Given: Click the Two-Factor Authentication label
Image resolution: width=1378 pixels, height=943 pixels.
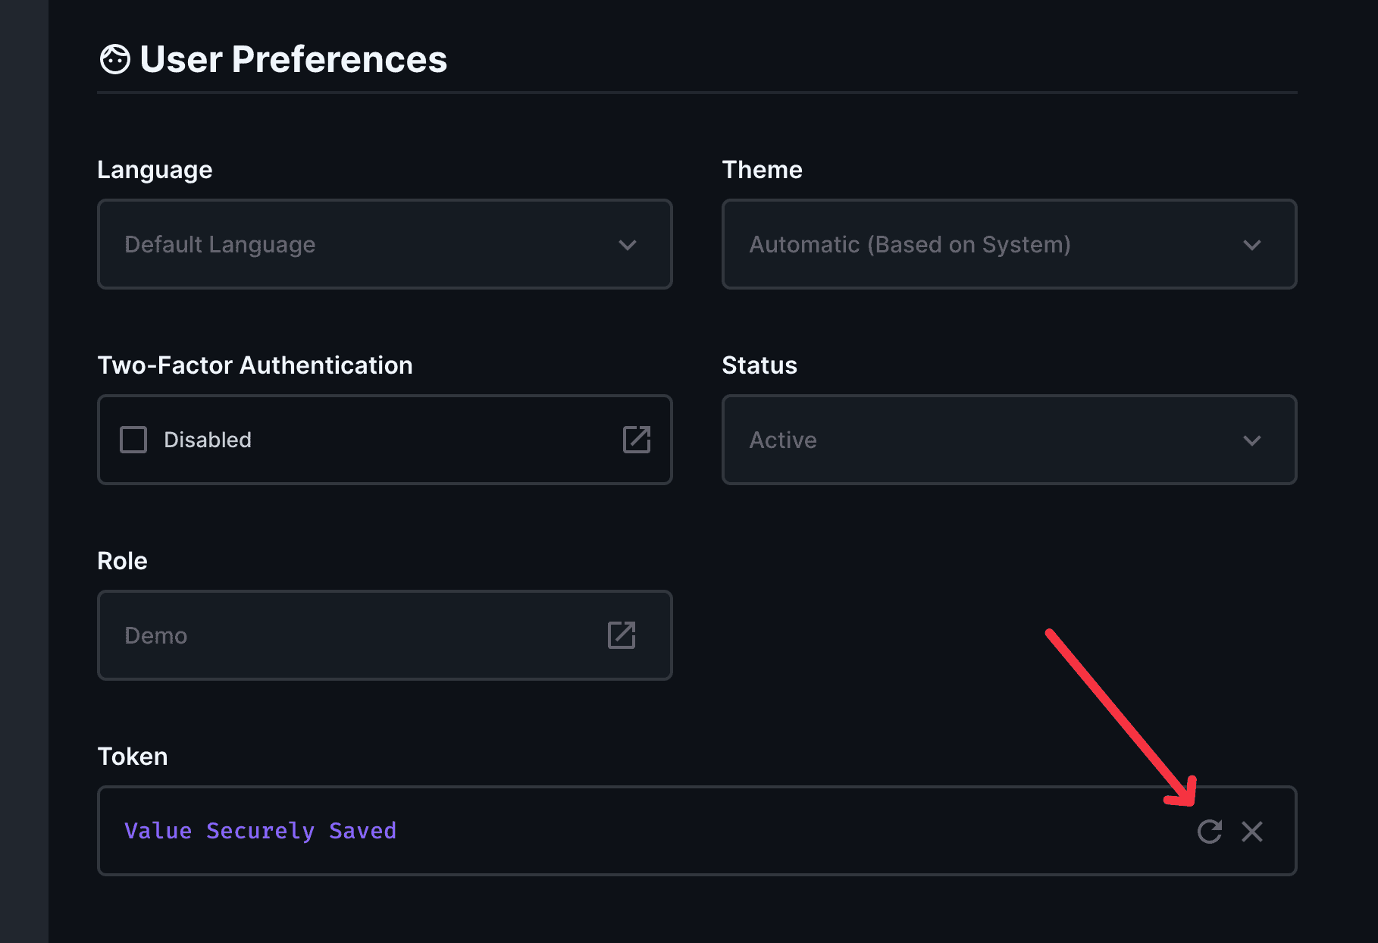Looking at the screenshot, I should point(255,365).
